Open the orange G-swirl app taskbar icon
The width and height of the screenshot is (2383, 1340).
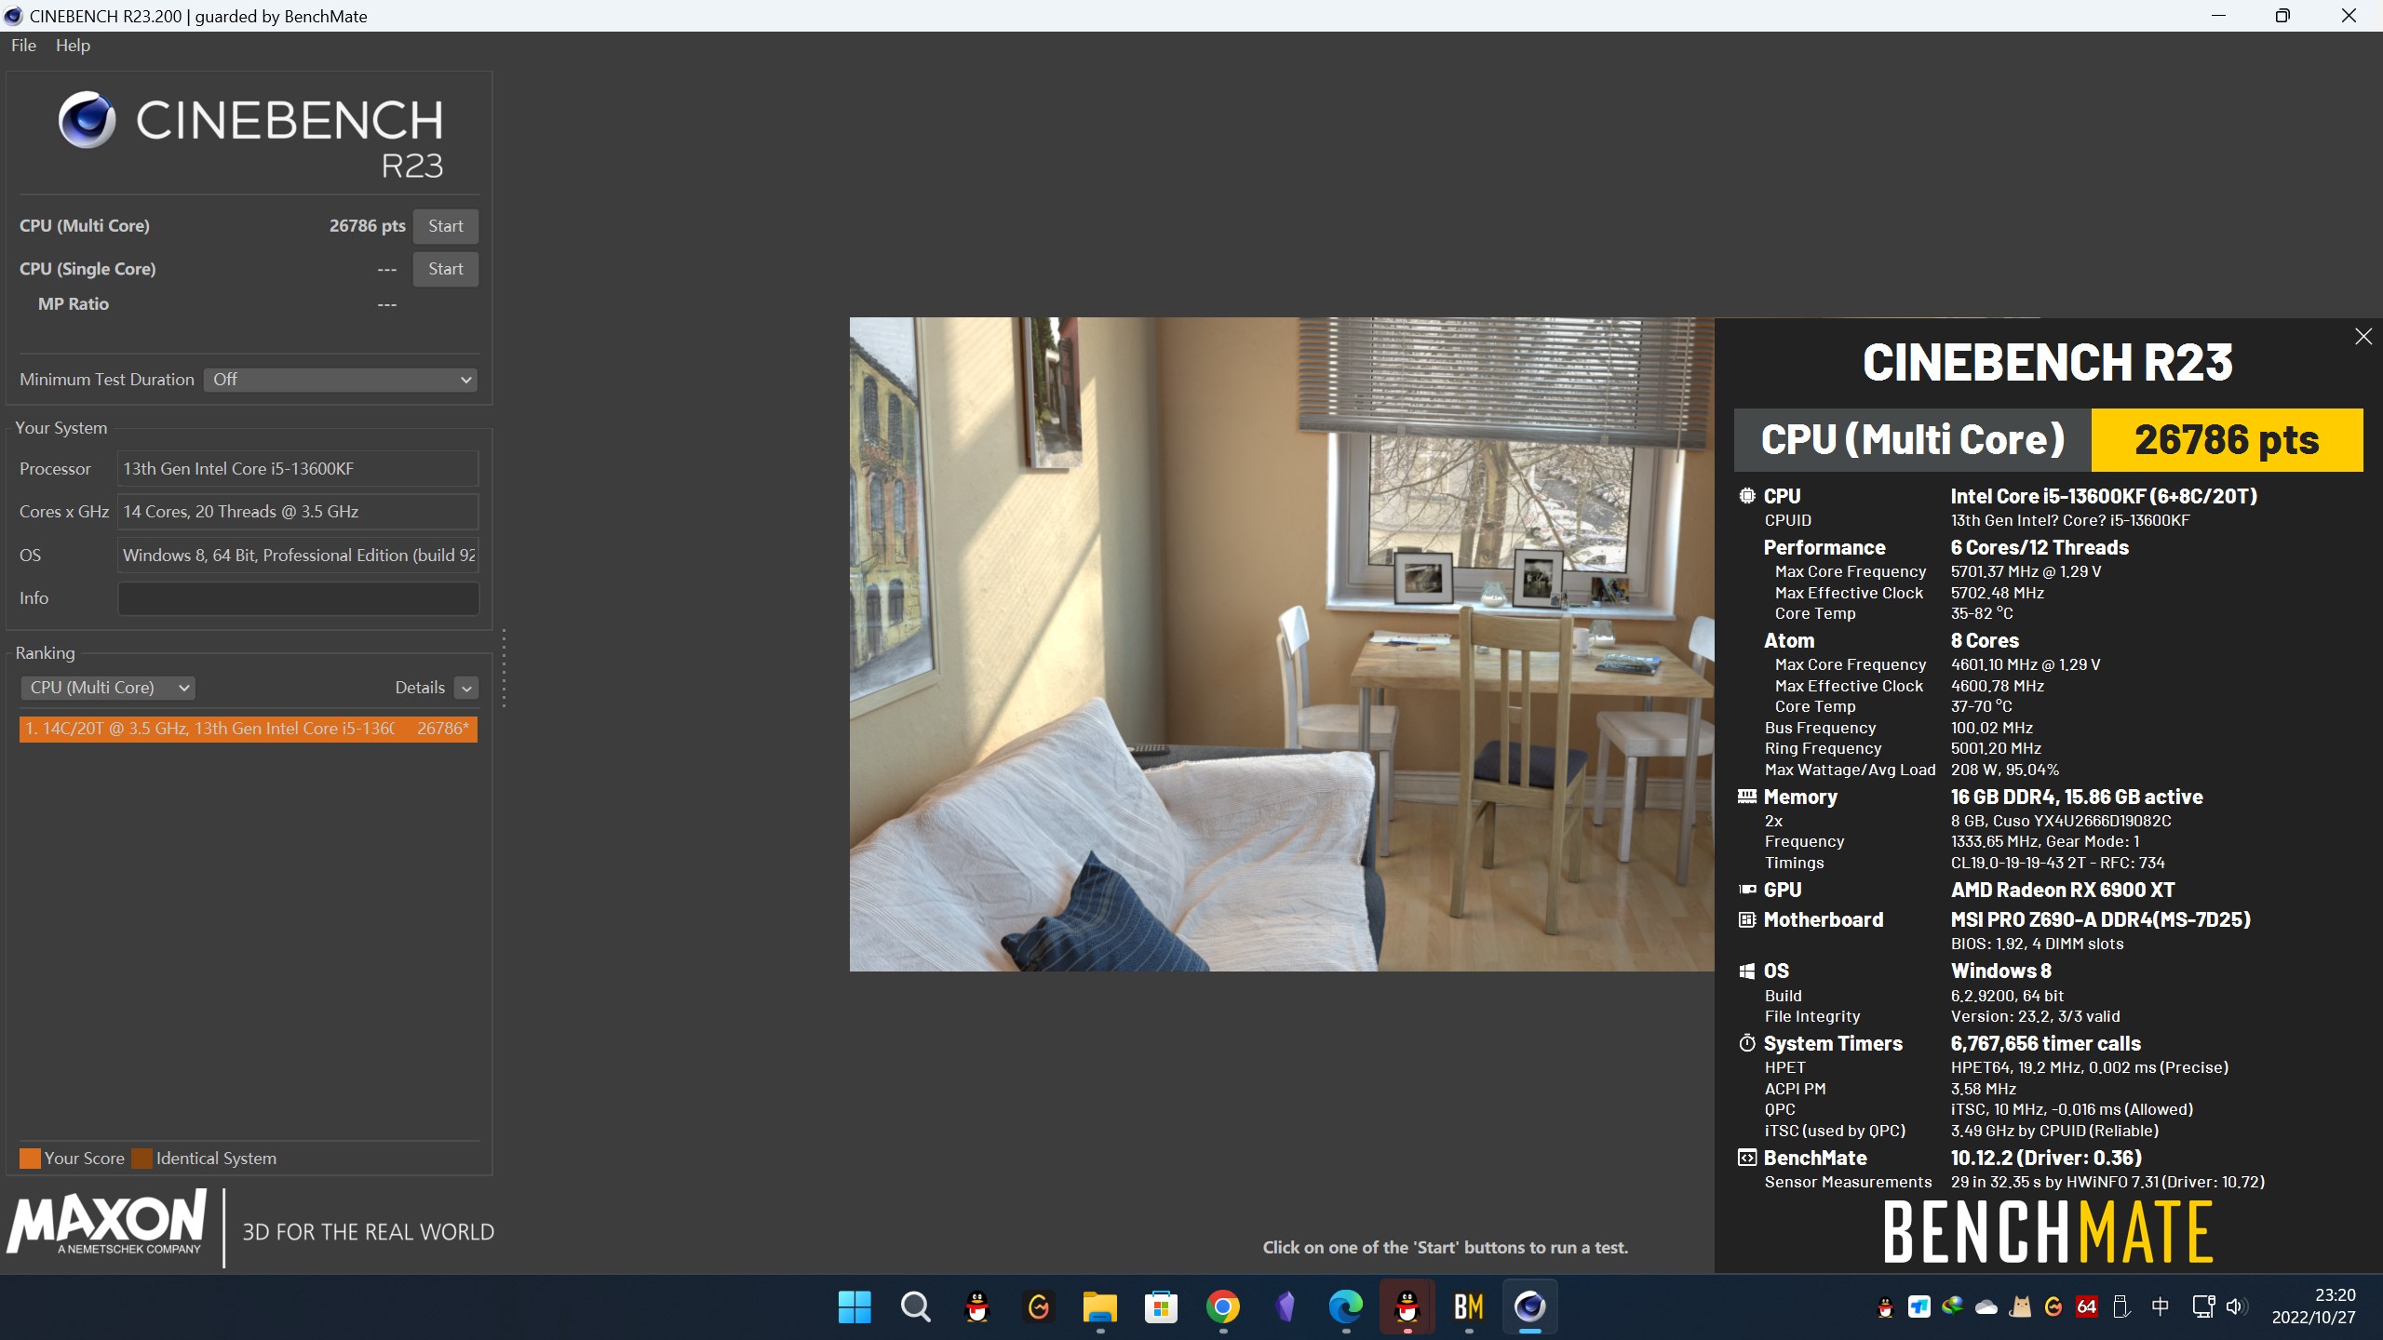[1038, 1307]
